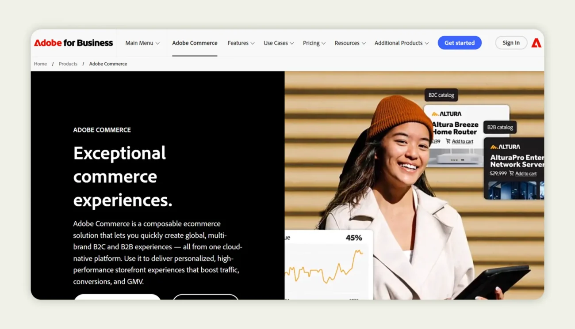The image size is (575, 329).
Task: Open the Use Cases dropdown
Action: pos(278,43)
